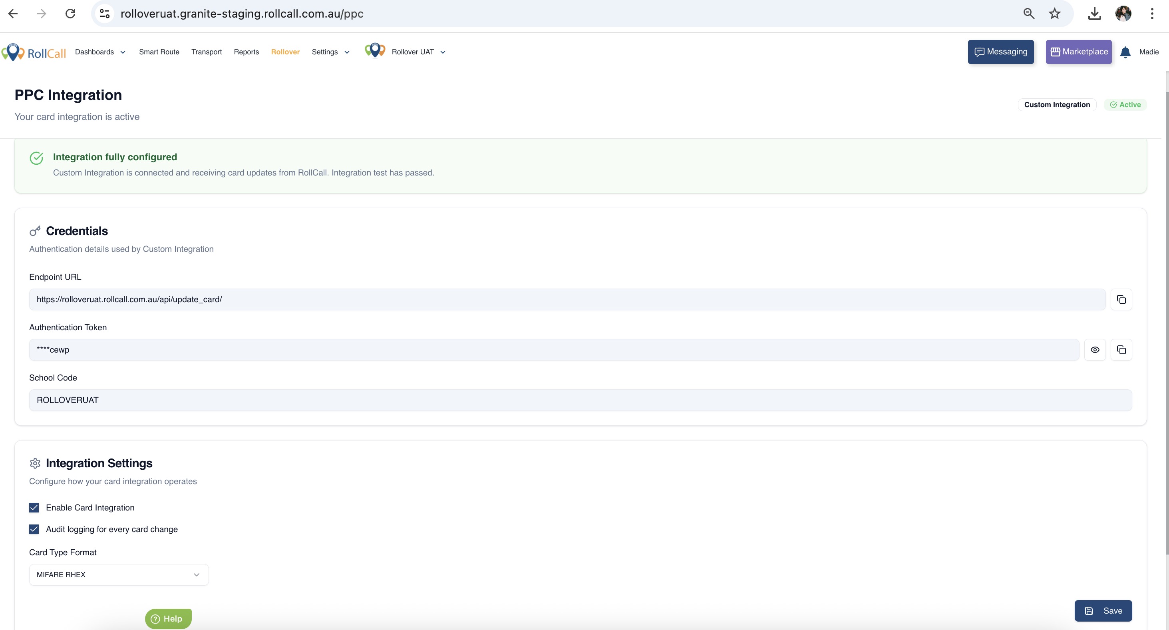
Task: Open the browser downloads icon
Action: 1094,14
